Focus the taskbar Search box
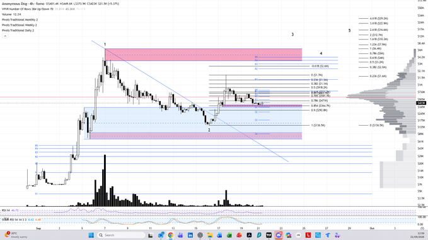Viewport: 428px width, 240px height. [121, 235]
